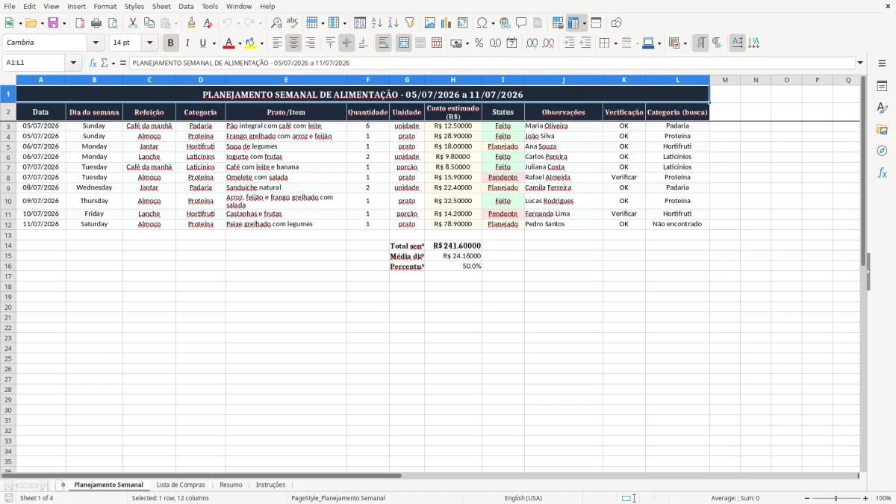Open the Background Color dropdown arrow

(261, 43)
